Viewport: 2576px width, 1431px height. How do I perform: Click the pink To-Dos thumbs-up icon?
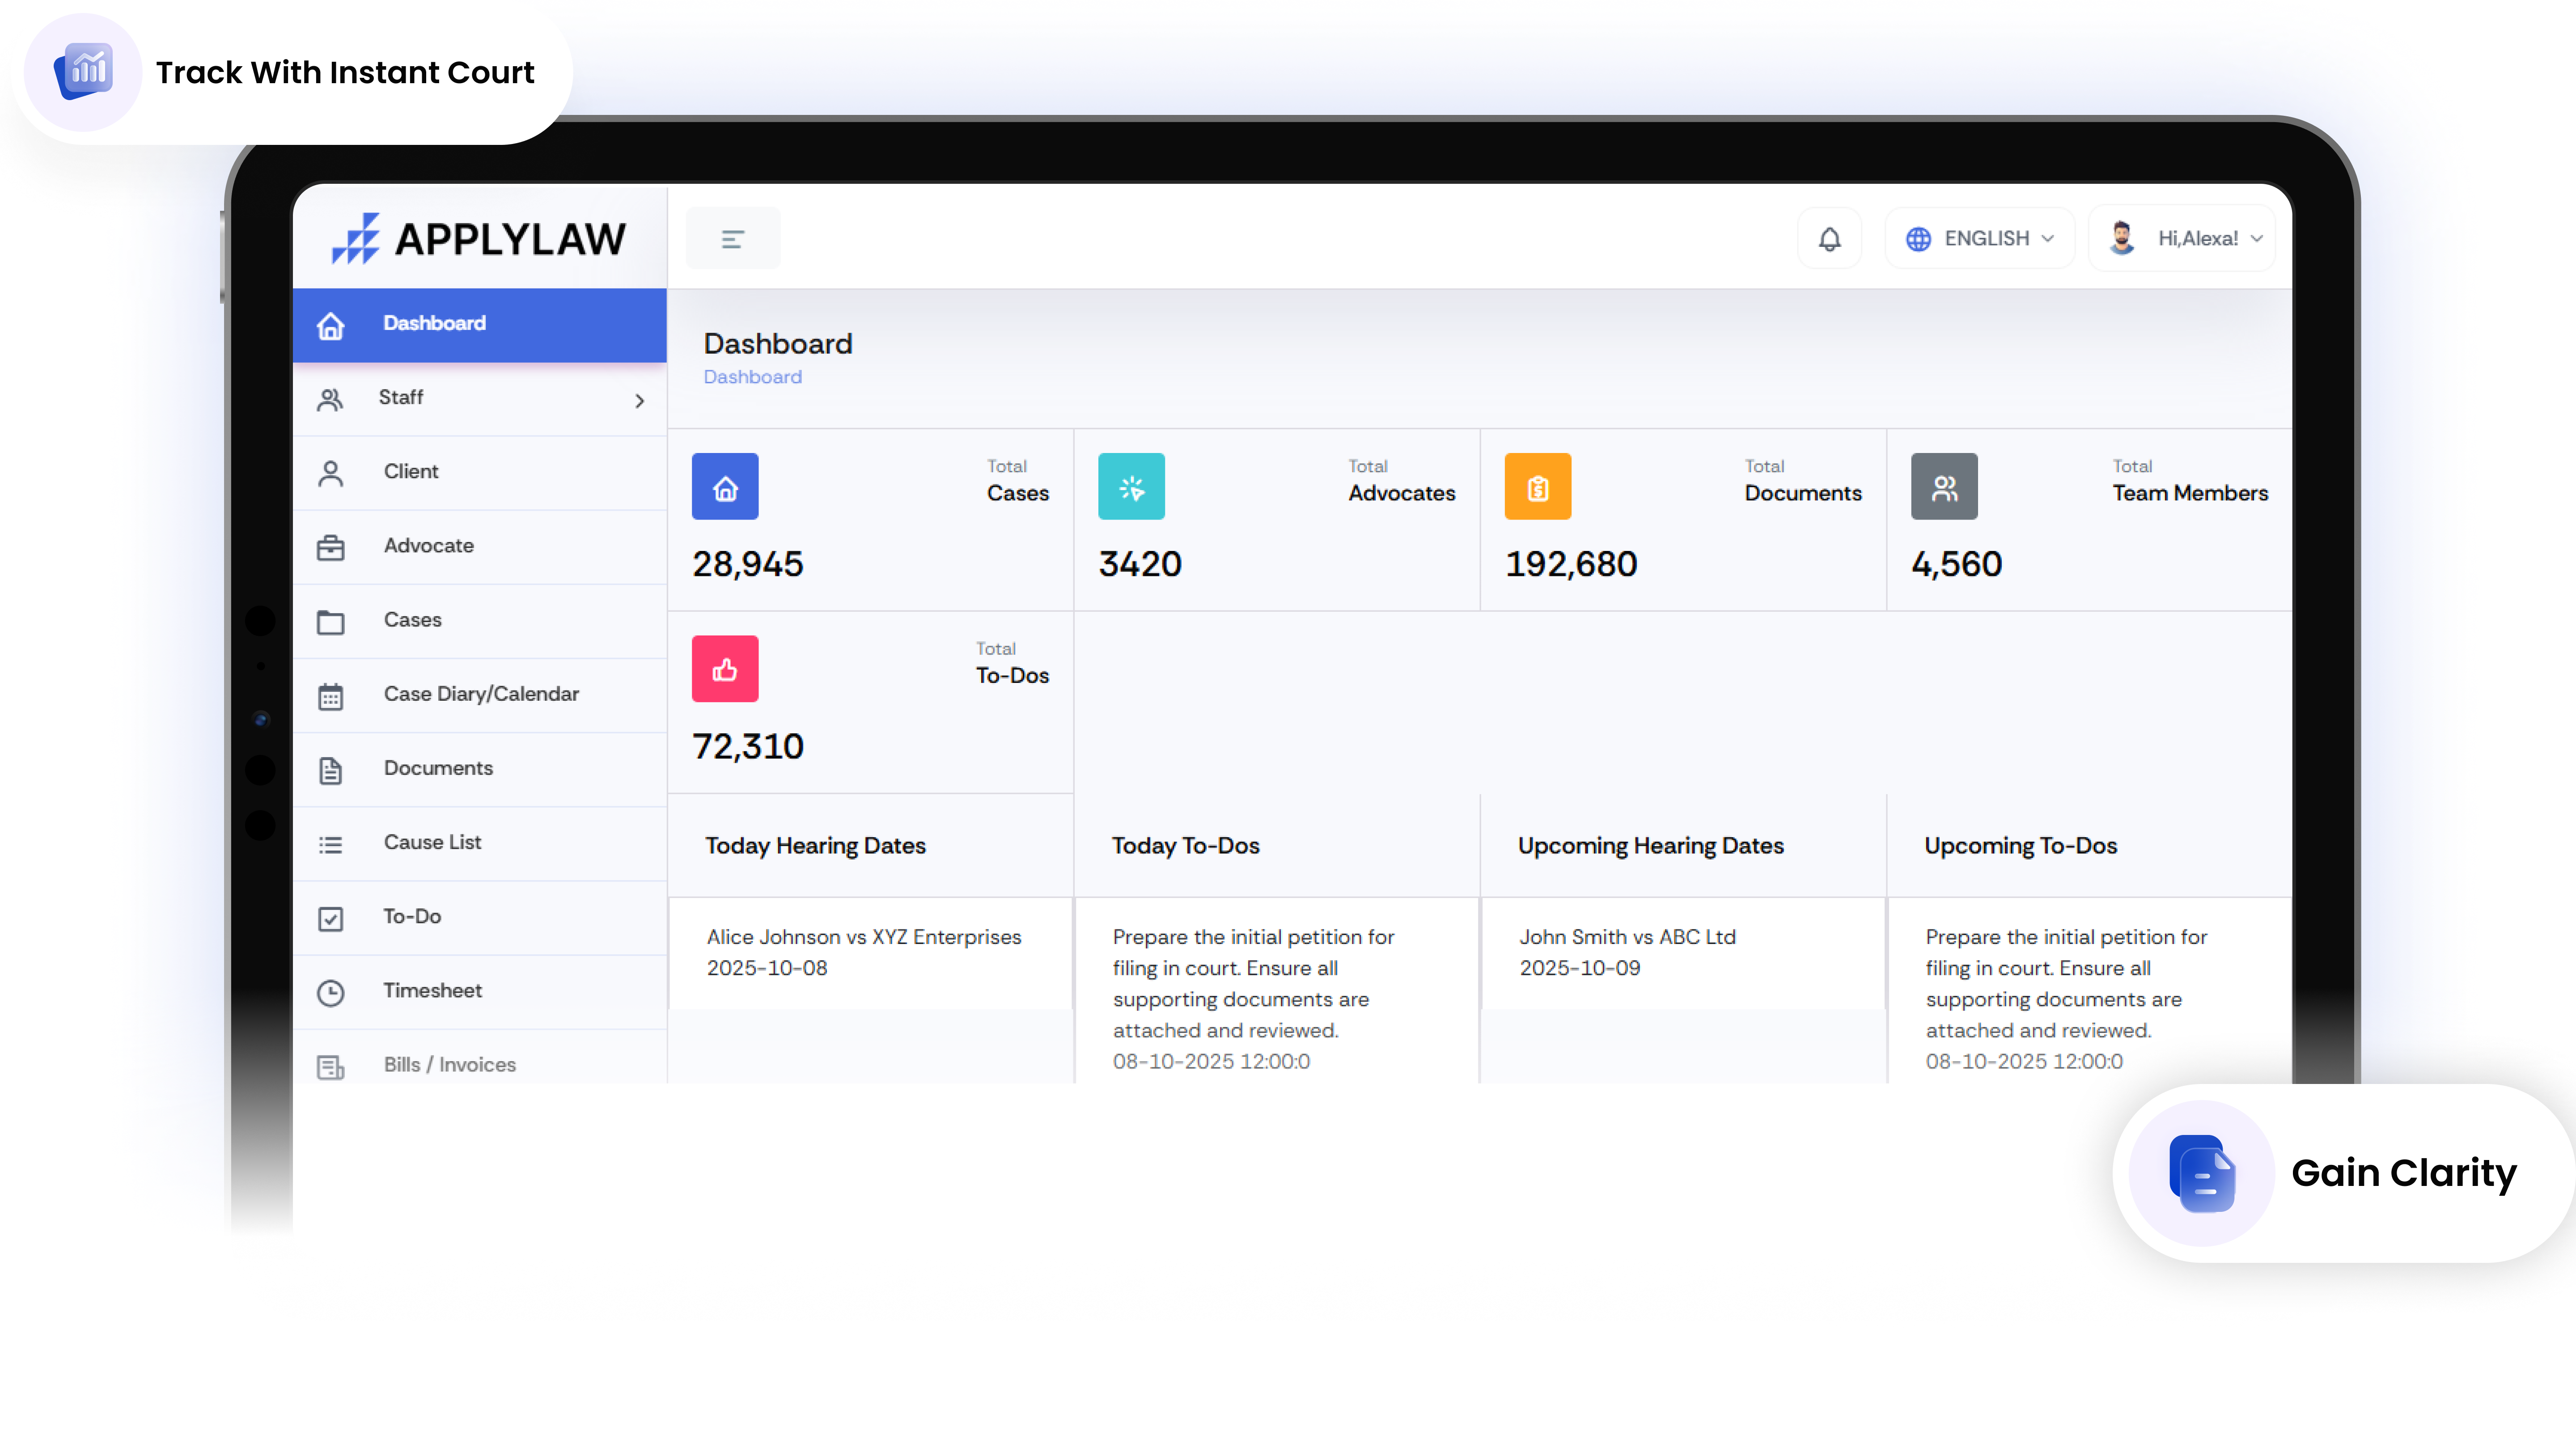click(x=725, y=669)
